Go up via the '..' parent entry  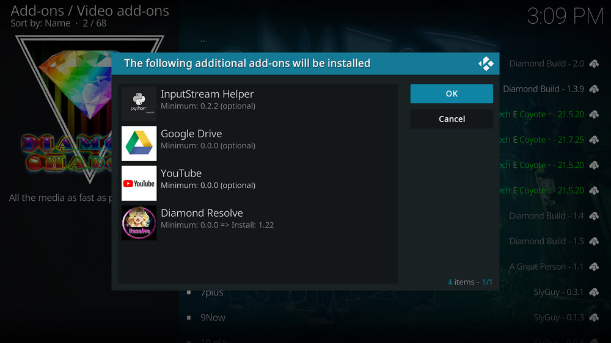click(203, 40)
